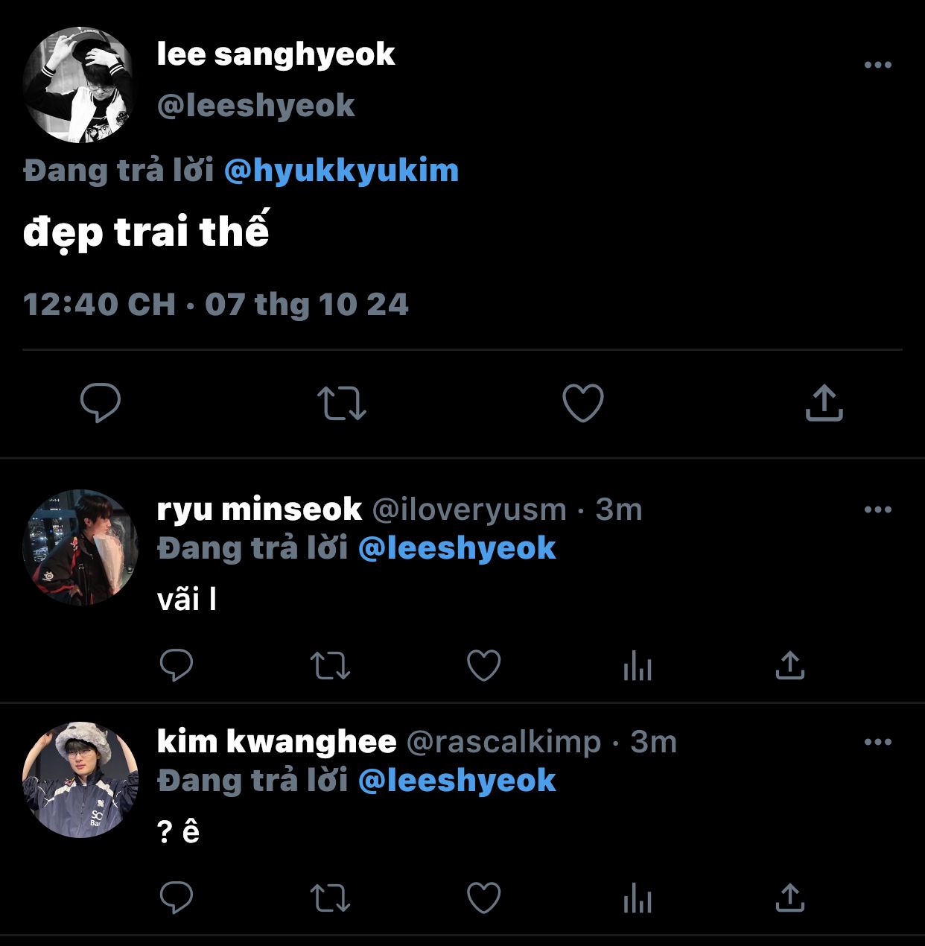View analytics for ryu minseok's reply

click(x=638, y=665)
